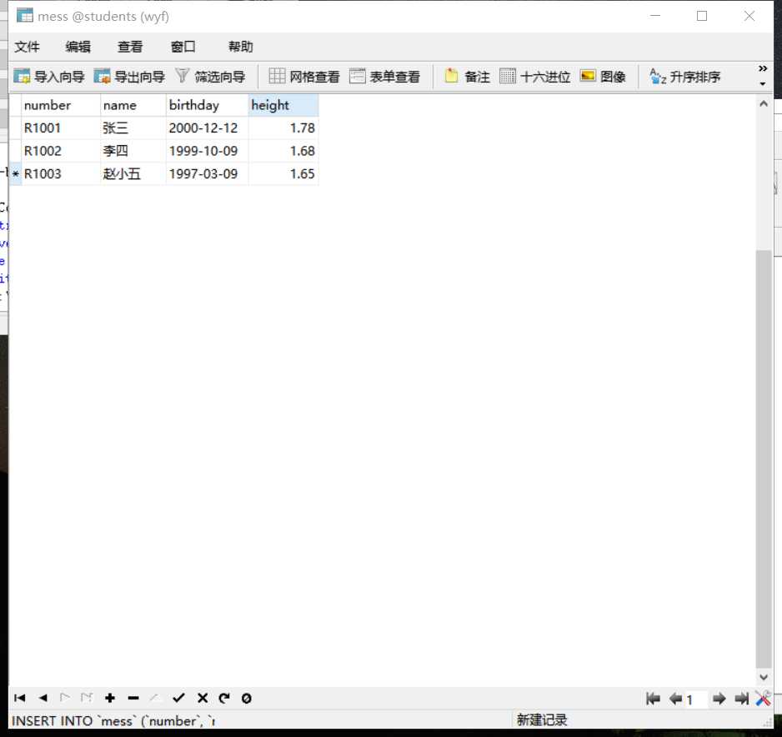The height and width of the screenshot is (737, 782).
Task: Add a new record with plus icon
Action: click(110, 698)
